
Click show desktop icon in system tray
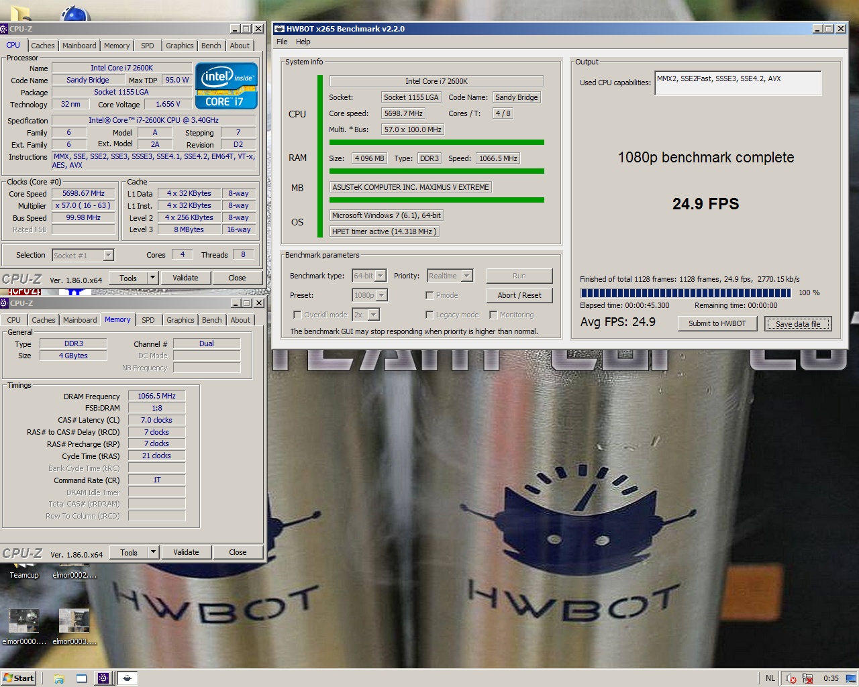[852, 678]
